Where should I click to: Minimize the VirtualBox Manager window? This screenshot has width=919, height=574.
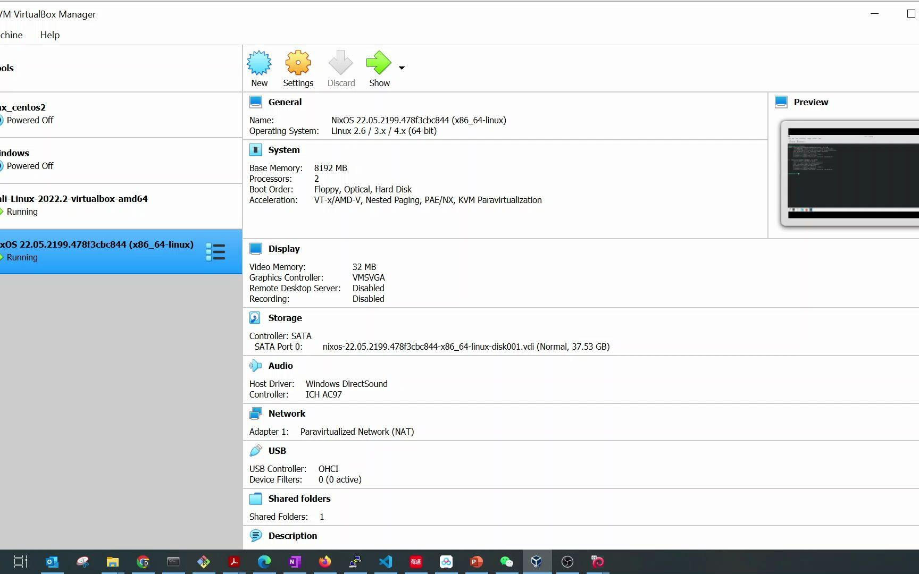pos(874,14)
